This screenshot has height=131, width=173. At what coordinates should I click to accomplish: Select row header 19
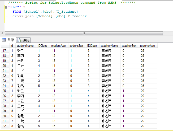[5, 61]
